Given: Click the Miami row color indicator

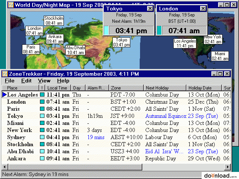Looking at the screenshot, I should (42, 123).
